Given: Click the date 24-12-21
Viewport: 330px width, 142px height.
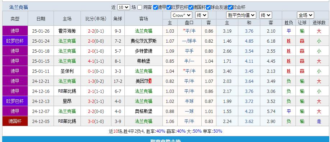Looking at the screenshot, I should tap(41, 81).
